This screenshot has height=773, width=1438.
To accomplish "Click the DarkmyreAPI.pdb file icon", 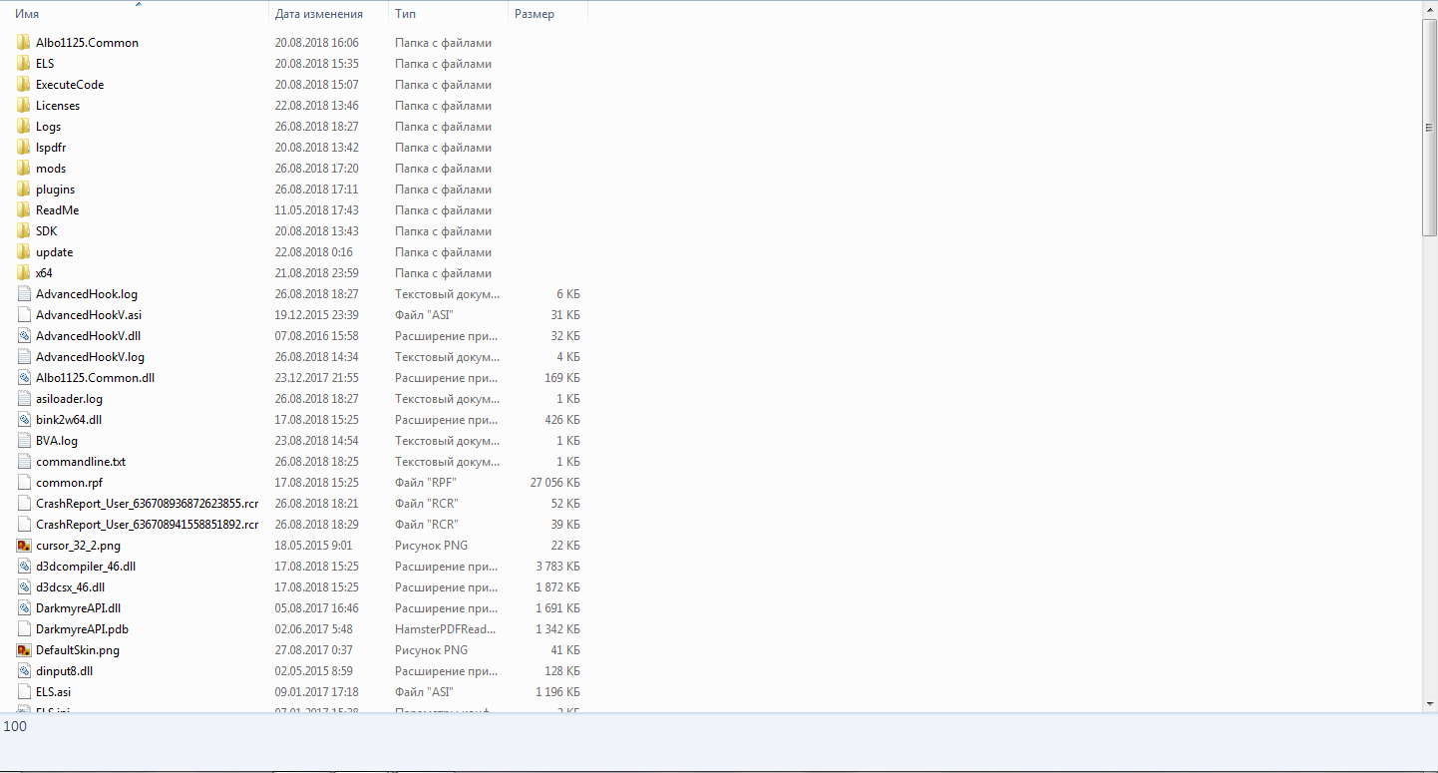I will pos(25,629).
